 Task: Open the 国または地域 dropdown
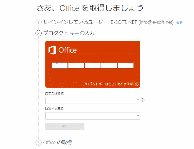coord(93,100)
